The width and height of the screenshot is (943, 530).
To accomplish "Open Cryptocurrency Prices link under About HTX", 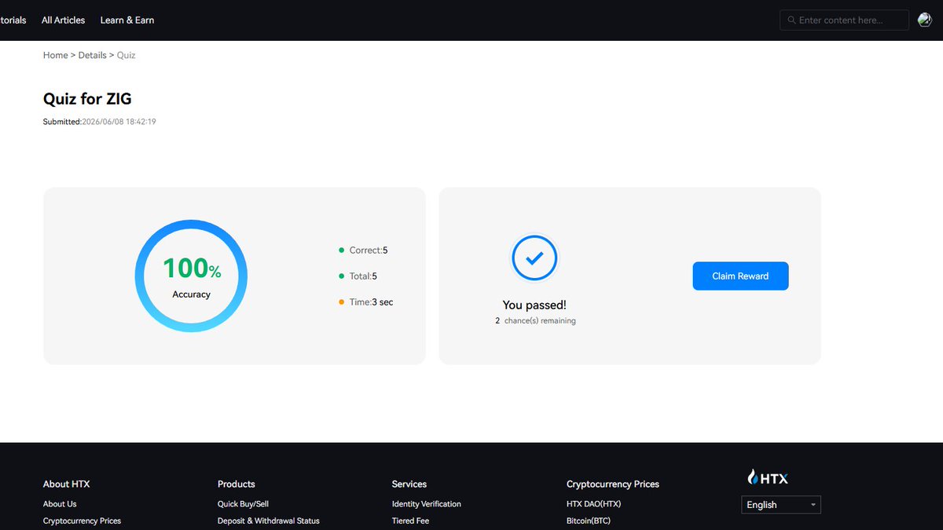I will [82, 521].
